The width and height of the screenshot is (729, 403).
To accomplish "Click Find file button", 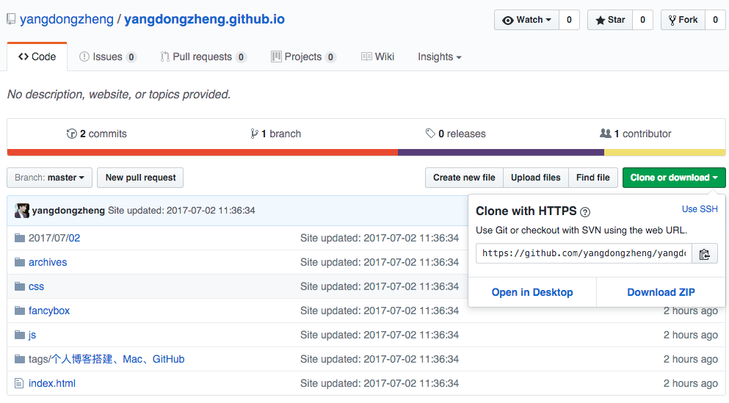I will click(x=592, y=178).
